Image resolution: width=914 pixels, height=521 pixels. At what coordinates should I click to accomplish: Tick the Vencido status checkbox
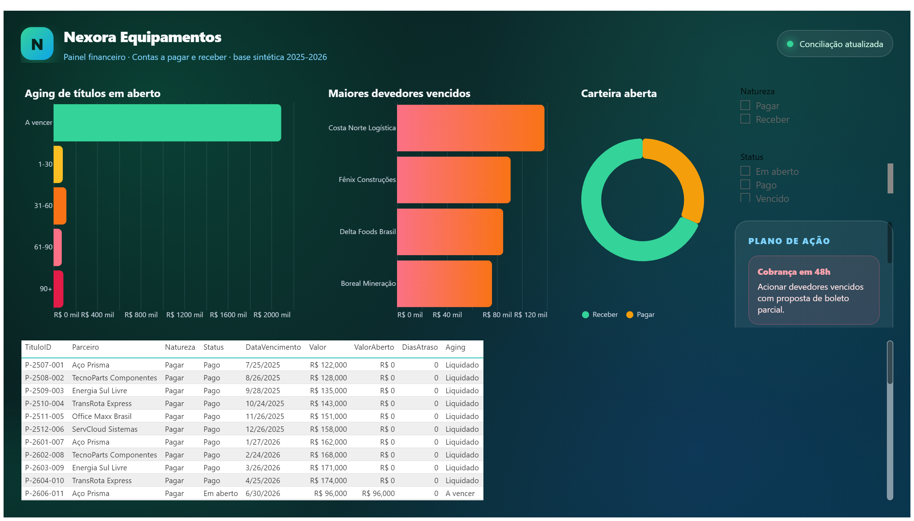click(x=745, y=198)
